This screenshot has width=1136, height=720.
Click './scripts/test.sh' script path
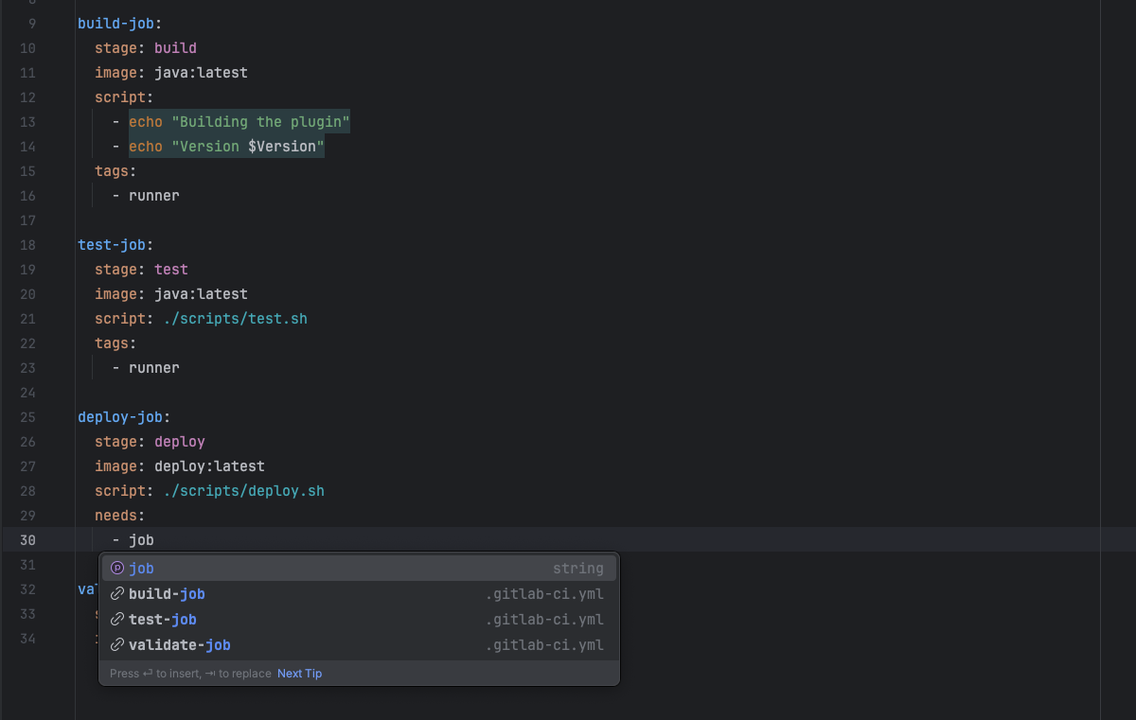[x=235, y=319]
